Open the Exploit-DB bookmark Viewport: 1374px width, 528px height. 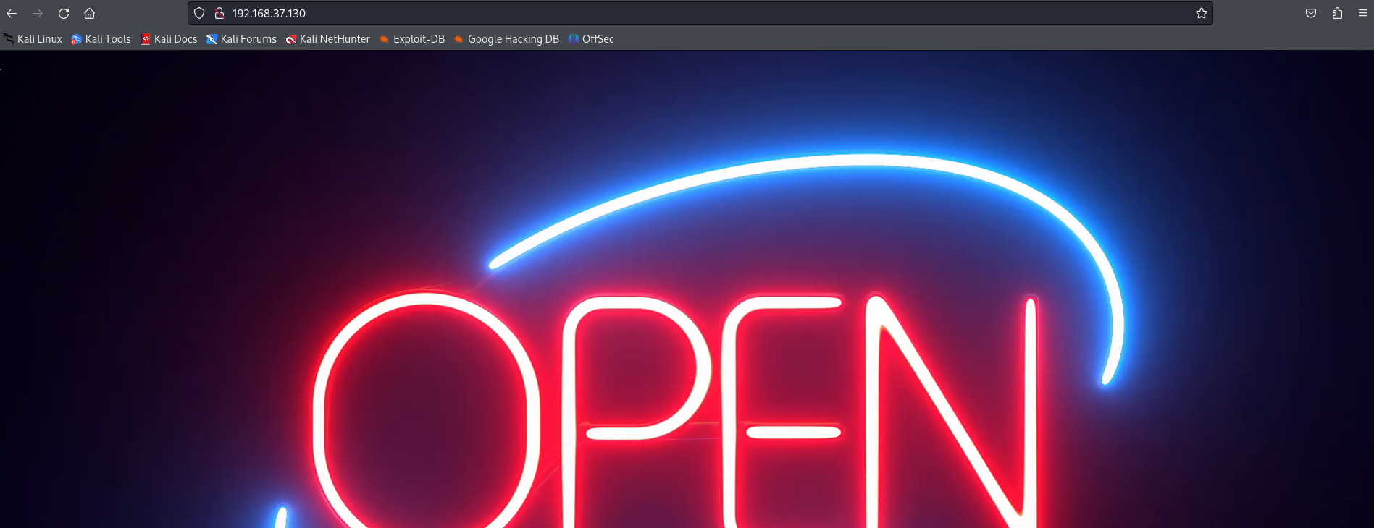click(x=412, y=39)
